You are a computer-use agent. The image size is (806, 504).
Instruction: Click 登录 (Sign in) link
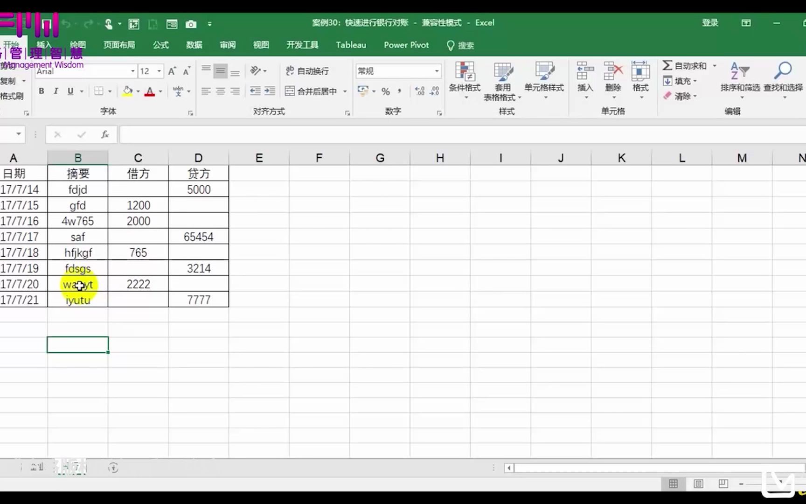(710, 23)
